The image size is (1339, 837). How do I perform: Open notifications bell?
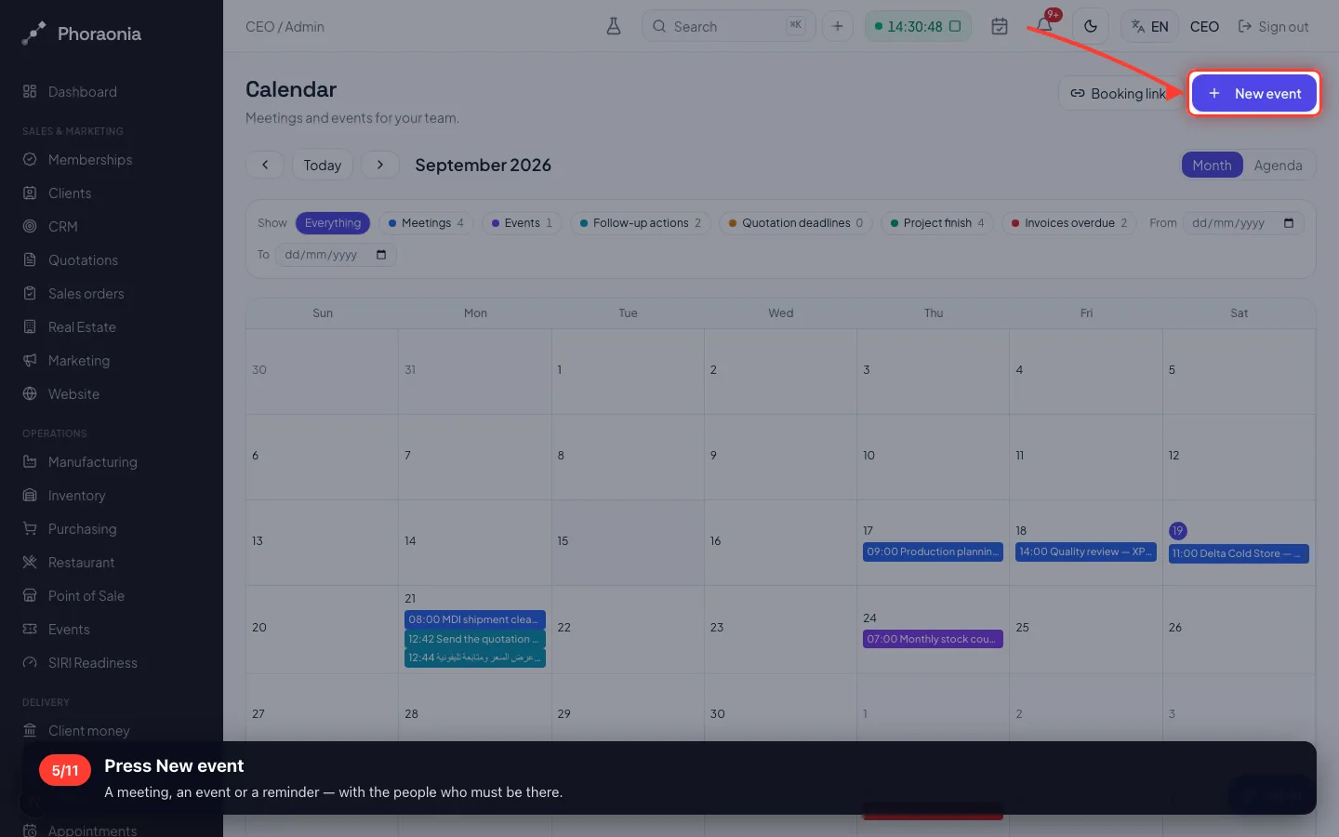[1045, 26]
